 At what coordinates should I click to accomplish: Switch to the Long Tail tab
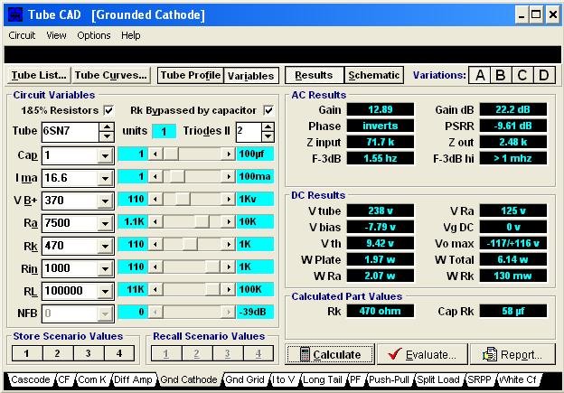(323, 379)
